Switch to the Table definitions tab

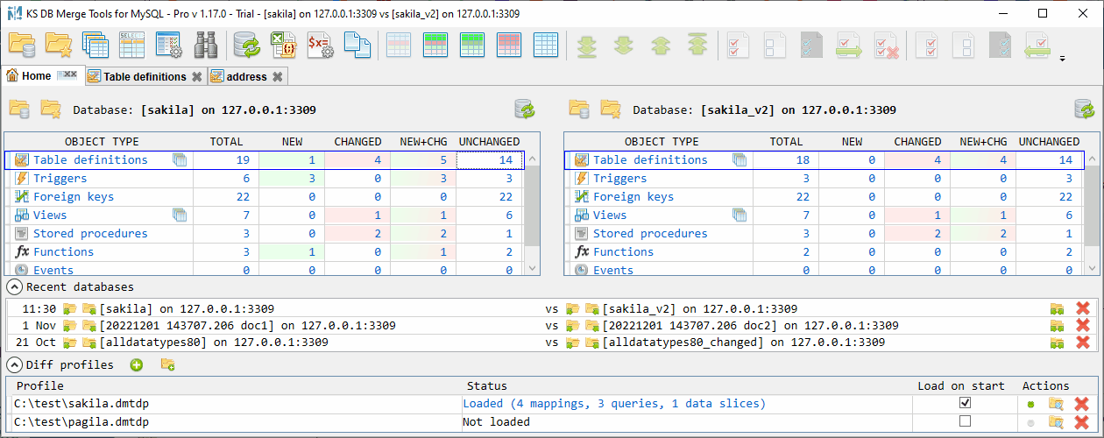point(145,77)
